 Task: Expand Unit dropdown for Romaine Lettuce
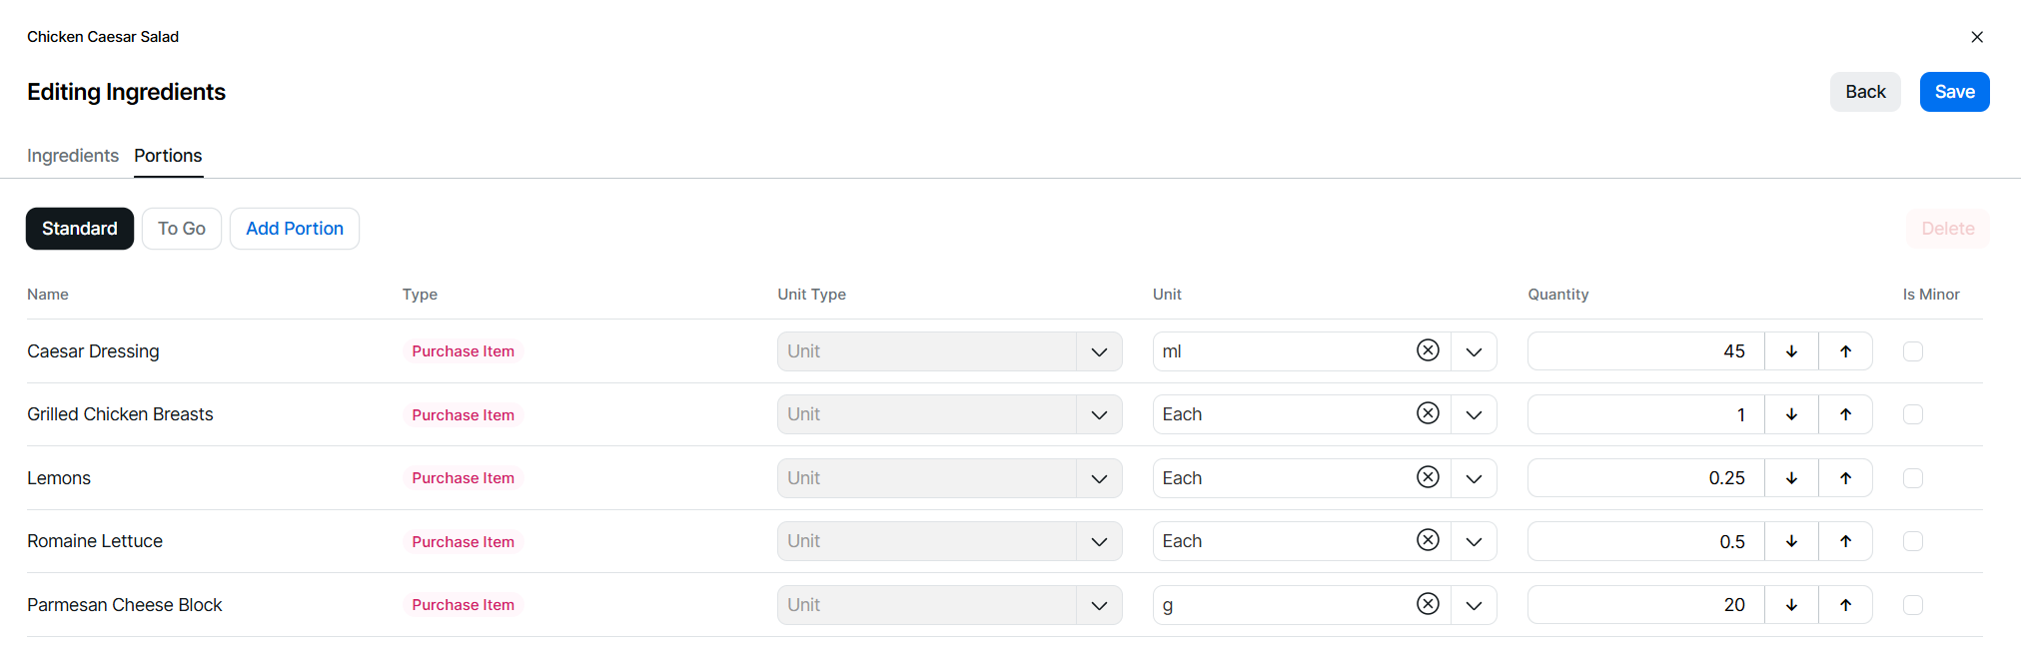[1474, 541]
